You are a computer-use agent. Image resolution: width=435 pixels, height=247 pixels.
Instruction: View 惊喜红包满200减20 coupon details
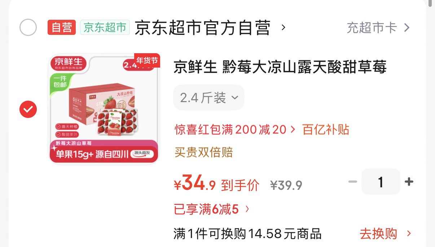[235, 129]
